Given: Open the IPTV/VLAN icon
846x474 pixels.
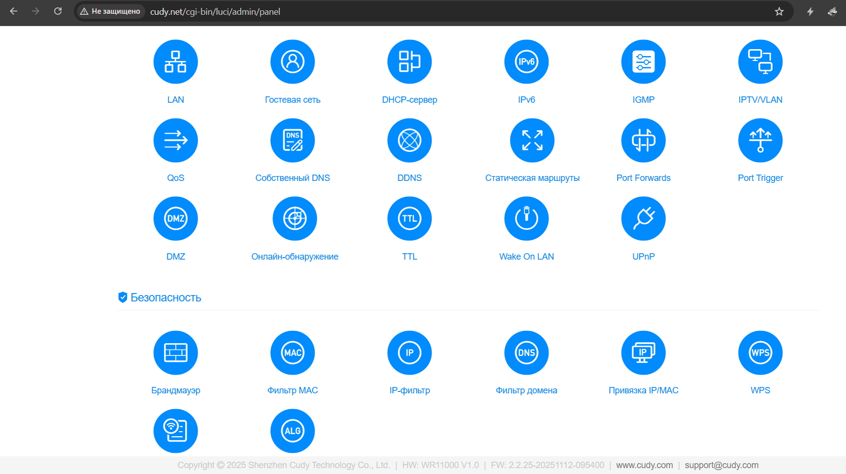Looking at the screenshot, I should [x=760, y=62].
